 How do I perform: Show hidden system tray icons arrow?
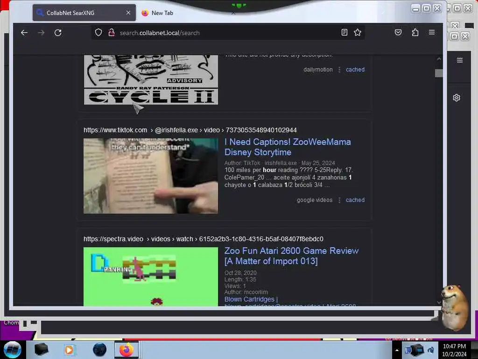pyautogui.click(x=397, y=350)
